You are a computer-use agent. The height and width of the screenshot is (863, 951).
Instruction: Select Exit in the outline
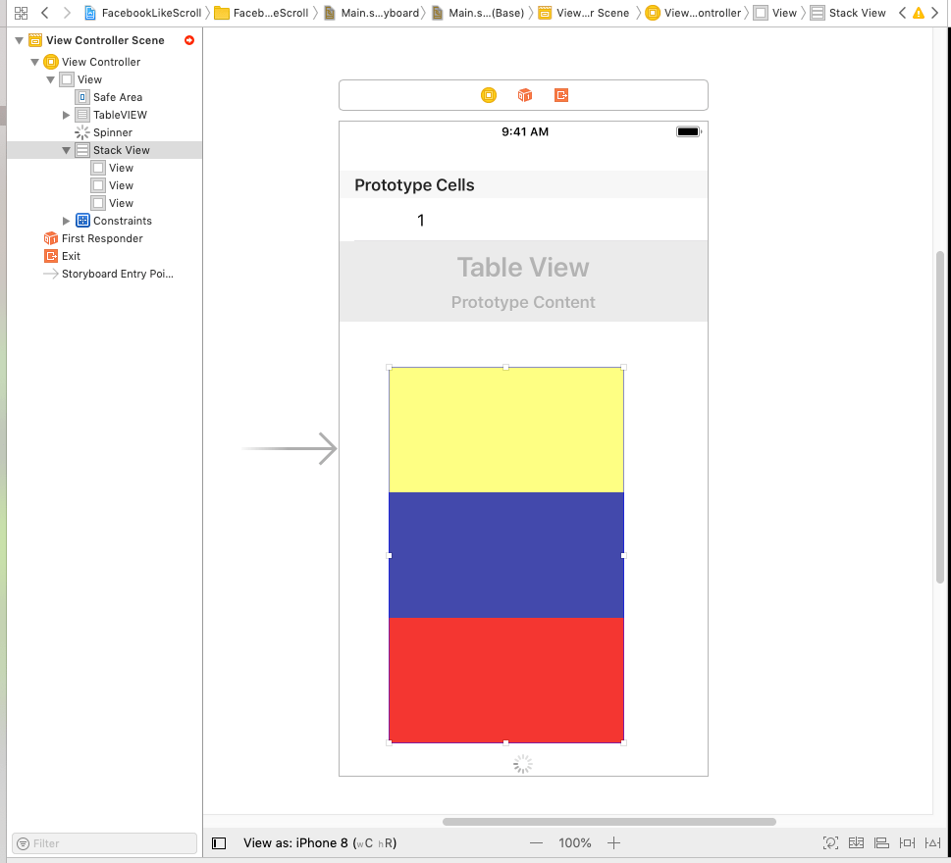63,256
